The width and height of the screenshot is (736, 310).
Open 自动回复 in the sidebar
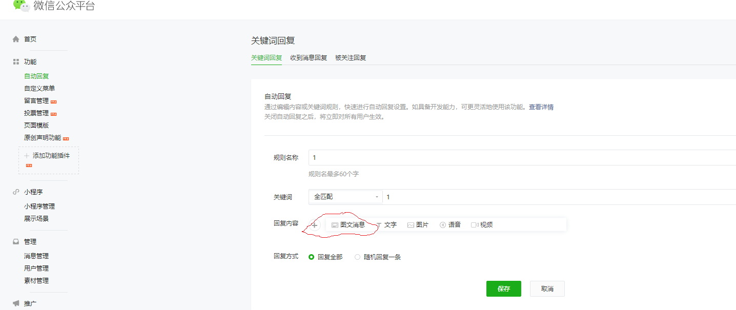click(x=36, y=76)
